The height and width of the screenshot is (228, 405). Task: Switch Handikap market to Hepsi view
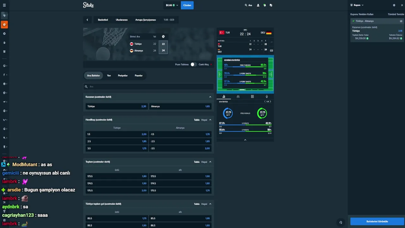[204, 120]
